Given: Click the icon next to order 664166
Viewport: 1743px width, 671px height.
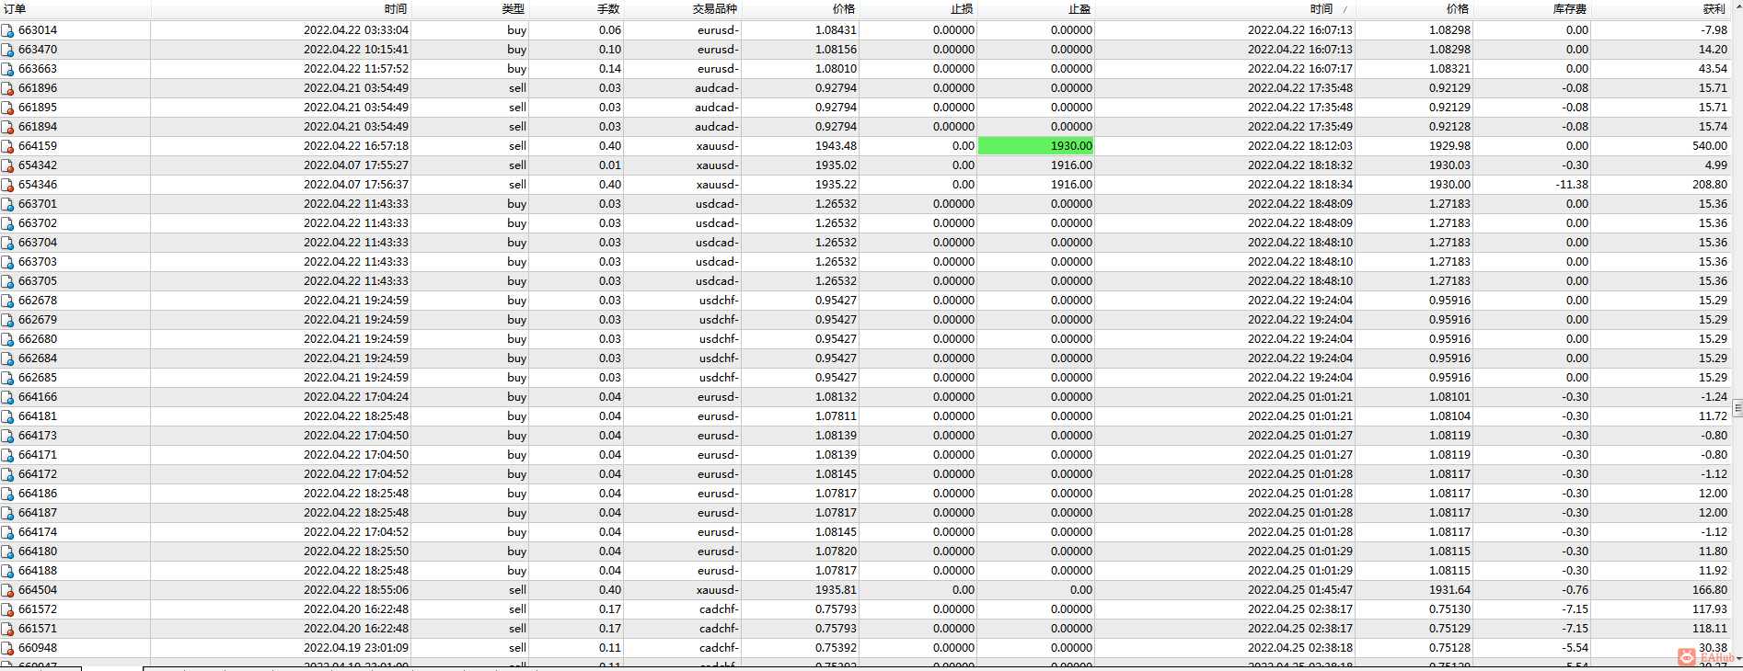Looking at the screenshot, I should click(x=7, y=397).
